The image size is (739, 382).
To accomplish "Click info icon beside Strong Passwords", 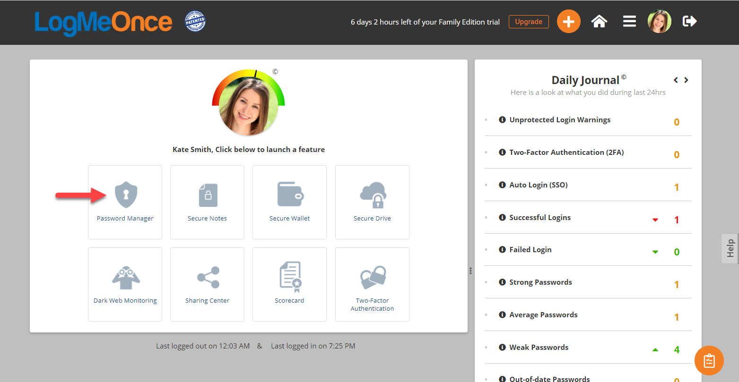I will pyautogui.click(x=503, y=282).
